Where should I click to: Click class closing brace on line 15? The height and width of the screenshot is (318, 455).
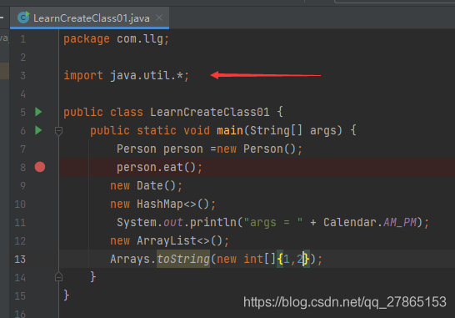click(67, 295)
